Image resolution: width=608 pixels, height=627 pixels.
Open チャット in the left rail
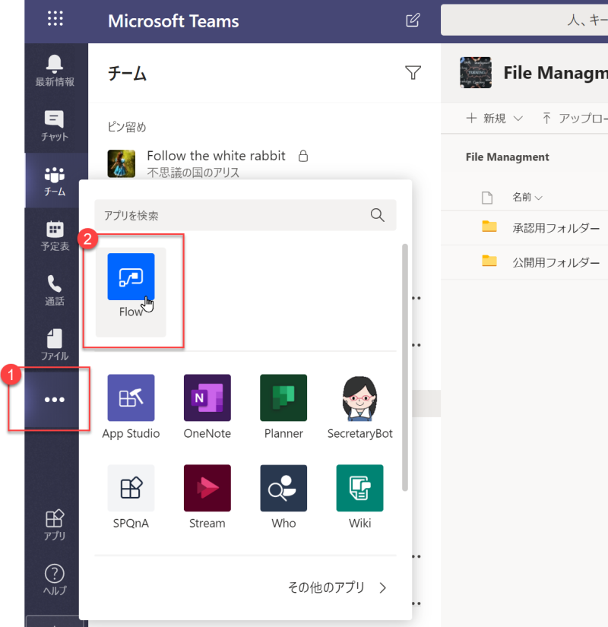point(55,125)
